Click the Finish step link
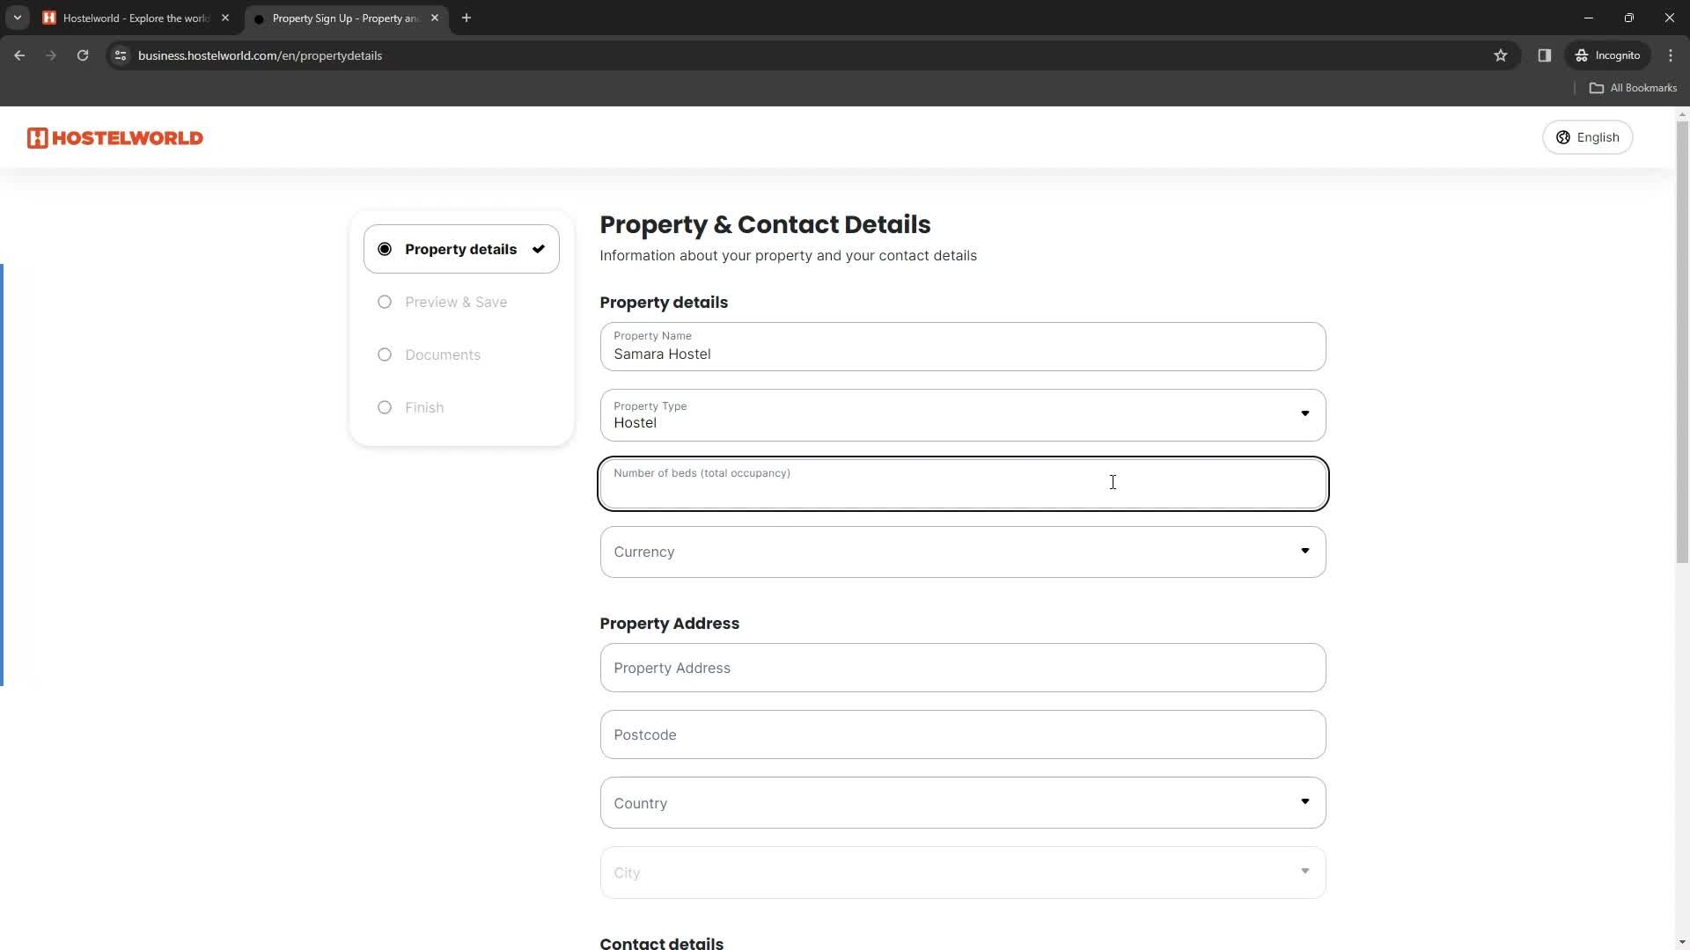This screenshot has width=1690, height=950. coord(425,407)
